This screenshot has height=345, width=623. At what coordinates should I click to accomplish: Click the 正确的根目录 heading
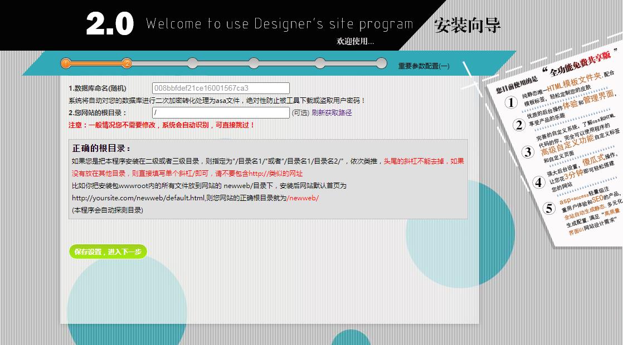101,149
